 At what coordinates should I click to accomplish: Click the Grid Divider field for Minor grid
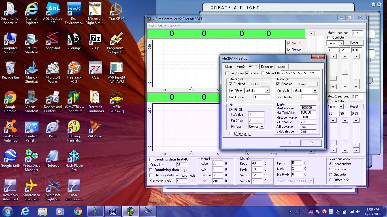309,97
